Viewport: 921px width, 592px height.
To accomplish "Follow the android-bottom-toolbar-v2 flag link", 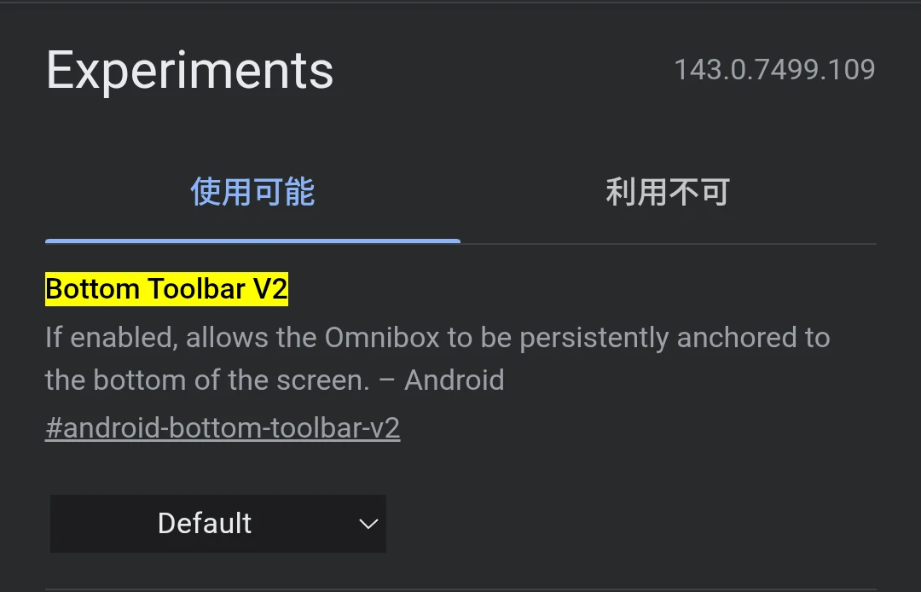I will tap(223, 427).
